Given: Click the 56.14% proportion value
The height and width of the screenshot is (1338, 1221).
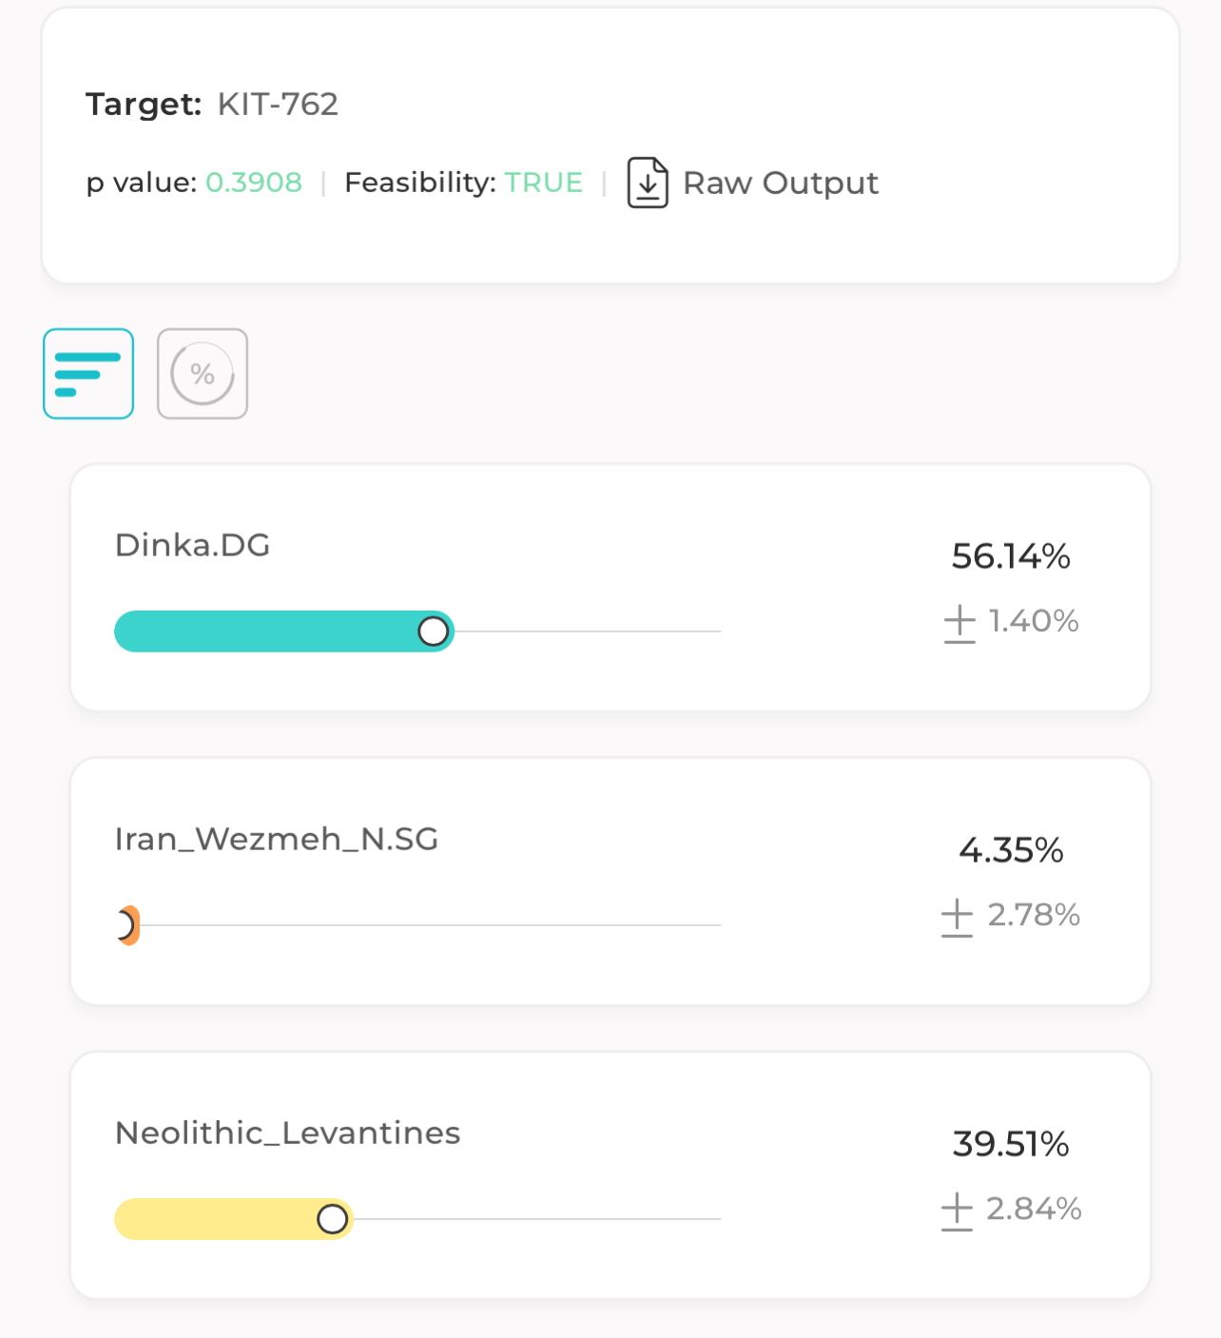Looking at the screenshot, I should (1011, 556).
